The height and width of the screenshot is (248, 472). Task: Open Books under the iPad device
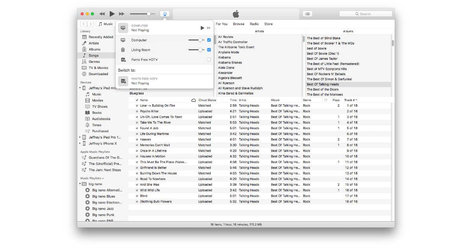pos(97,113)
